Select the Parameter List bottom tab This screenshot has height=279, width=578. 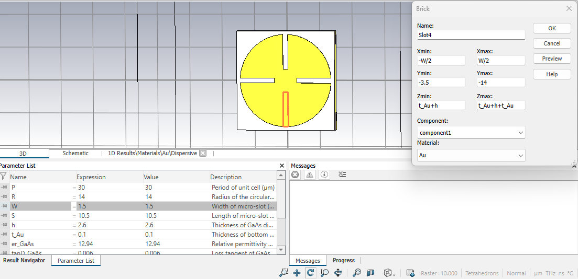click(x=75, y=261)
